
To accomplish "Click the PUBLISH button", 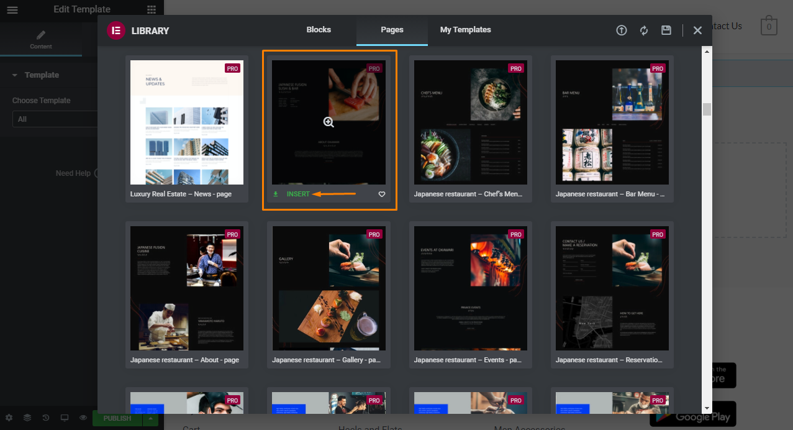I will coord(117,418).
